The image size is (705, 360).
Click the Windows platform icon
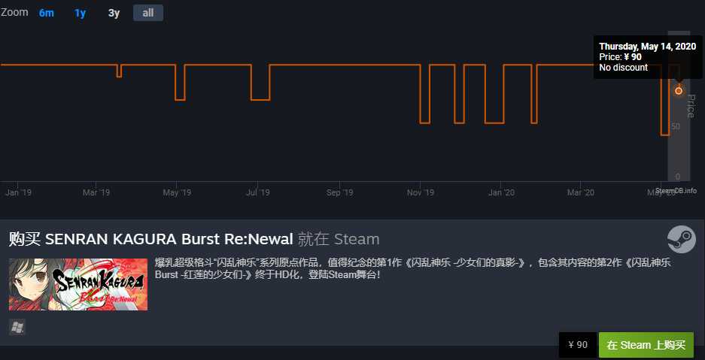(17, 327)
